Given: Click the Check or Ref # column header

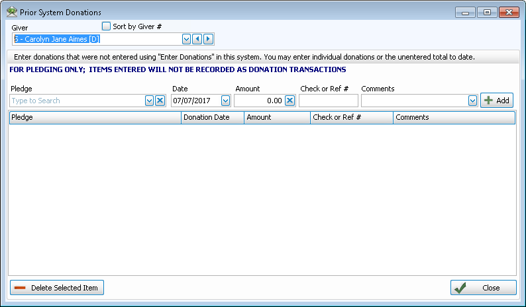Looking at the screenshot, I should [x=351, y=117].
